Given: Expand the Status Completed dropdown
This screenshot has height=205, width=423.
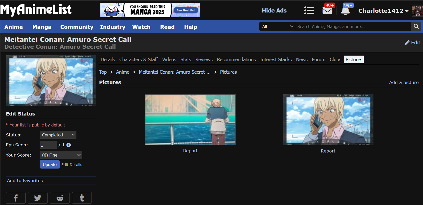Looking at the screenshot, I should tap(58, 135).
